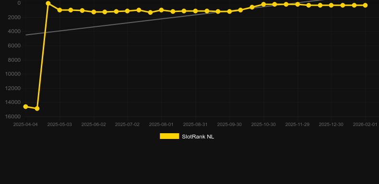Click the 2025-12-30 date axis label
Image resolution: width=379 pixels, height=184 pixels.
(331, 125)
